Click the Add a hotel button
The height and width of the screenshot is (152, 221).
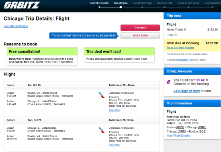tap(140, 35)
